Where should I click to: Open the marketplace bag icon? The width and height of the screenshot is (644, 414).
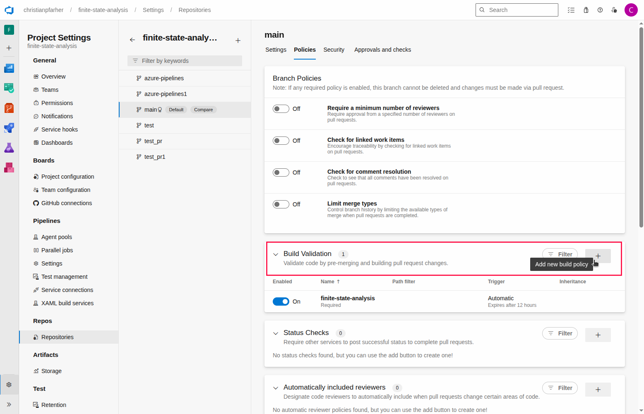pyautogui.click(x=586, y=10)
